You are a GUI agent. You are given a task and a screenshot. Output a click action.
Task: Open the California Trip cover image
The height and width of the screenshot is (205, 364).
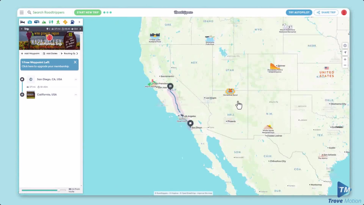click(50, 41)
